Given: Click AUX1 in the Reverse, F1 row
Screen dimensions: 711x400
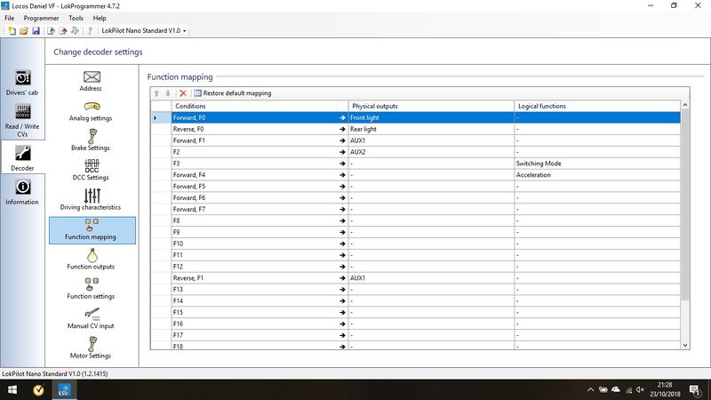Looking at the screenshot, I should [431, 278].
